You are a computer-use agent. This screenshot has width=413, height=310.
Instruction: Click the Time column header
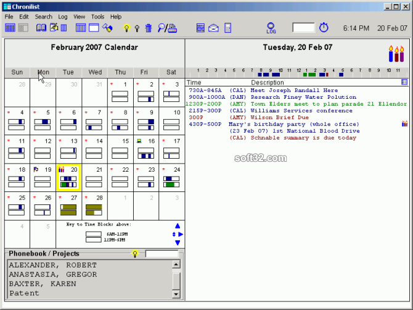click(194, 82)
